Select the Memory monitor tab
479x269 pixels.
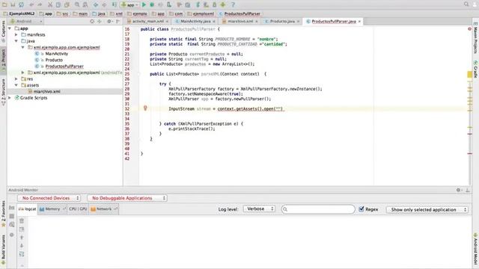[52, 209]
